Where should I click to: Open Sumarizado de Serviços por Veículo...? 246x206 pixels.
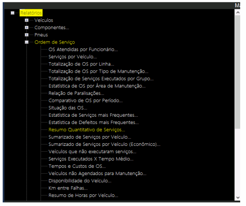[x=90, y=137]
